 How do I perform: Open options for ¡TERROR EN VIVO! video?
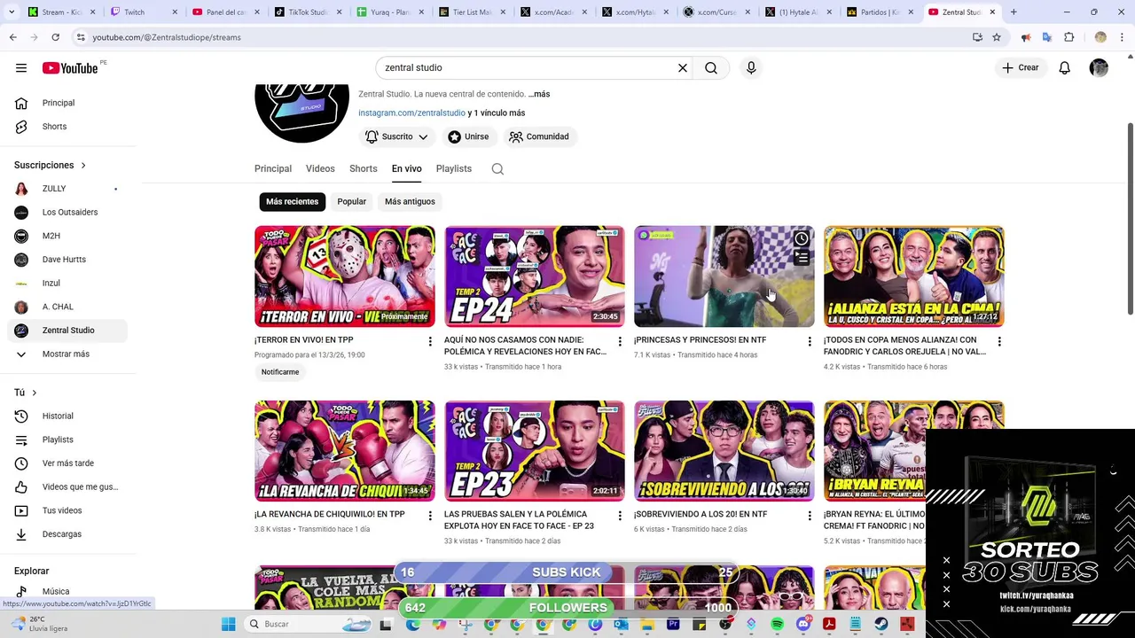pos(430,342)
